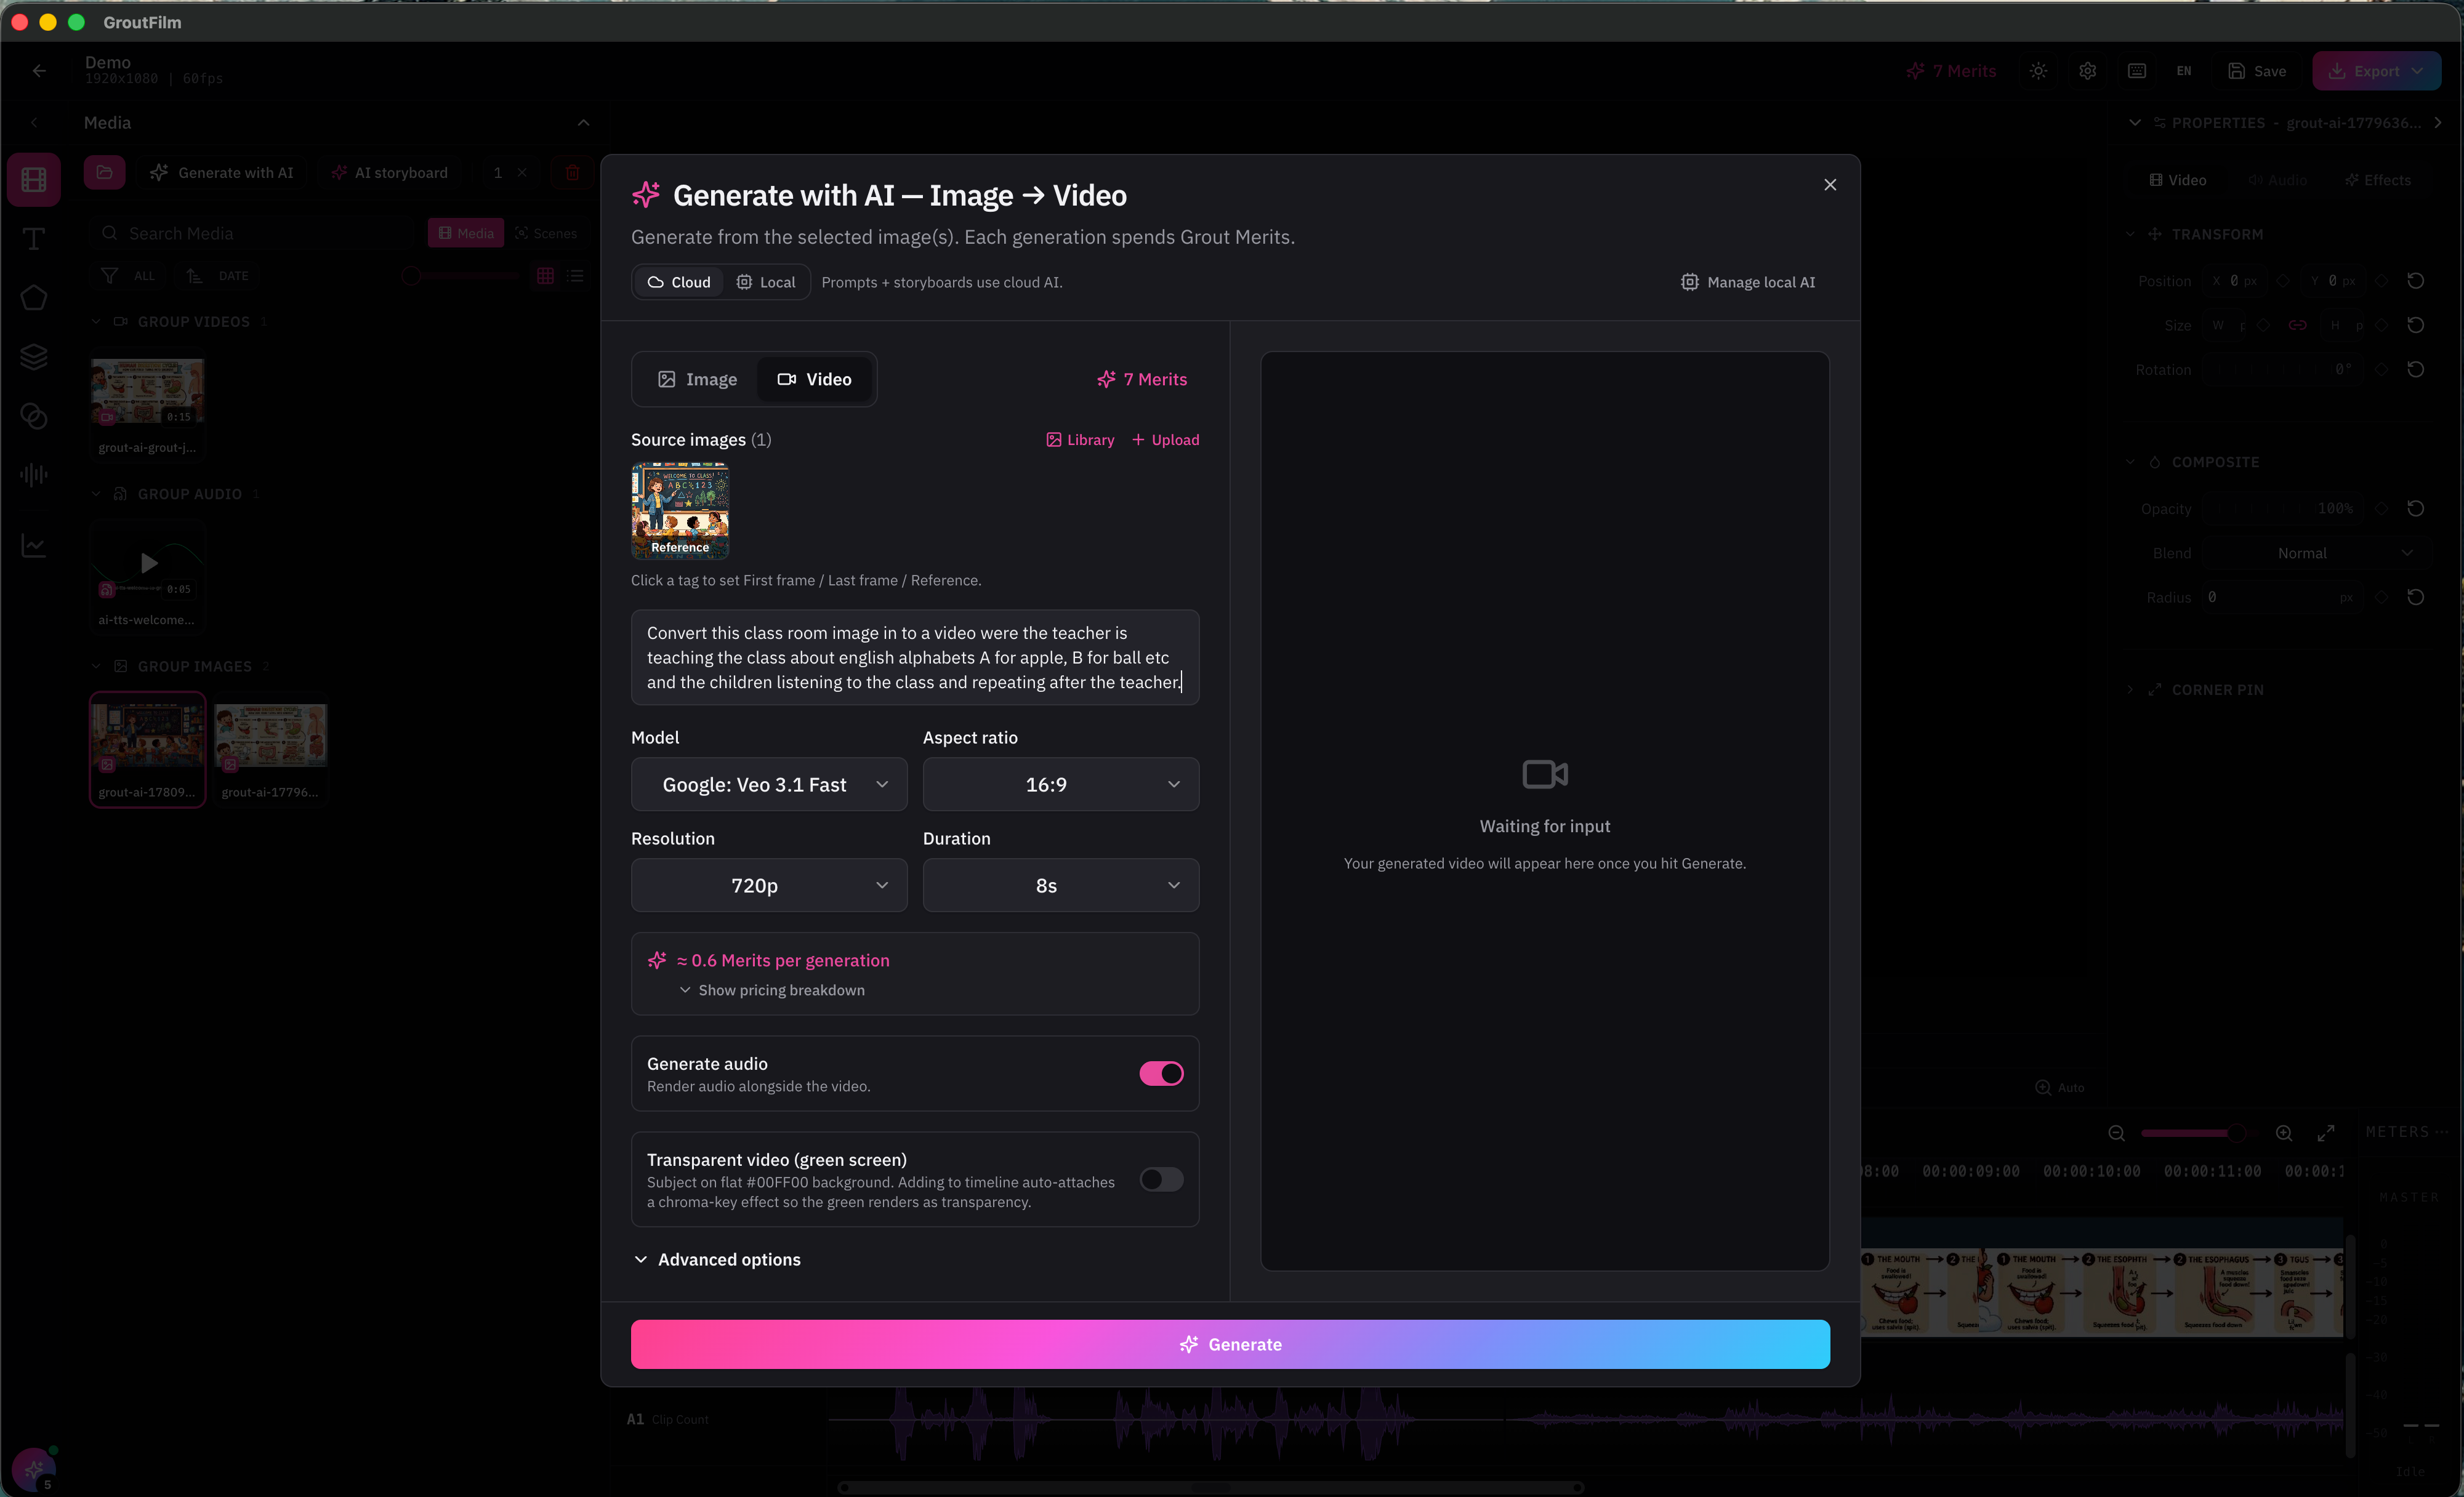Screen dimensions: 2464x1497
Task: Click the AI assistant avatar icon
Action: [34, 1469]
